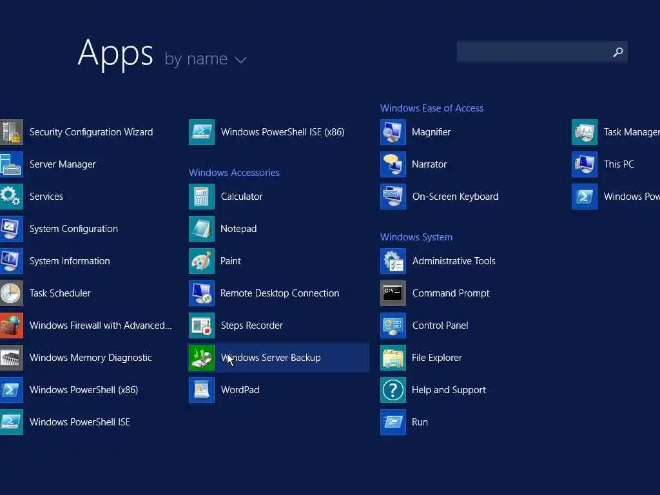Expand the 'by name' sort dropdown

click(x=241, y=60)
